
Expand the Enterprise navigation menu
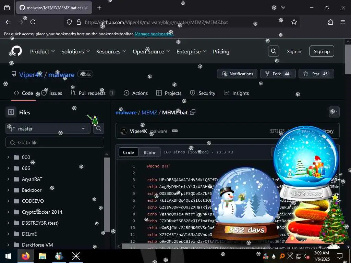click(x=191, y=51)
